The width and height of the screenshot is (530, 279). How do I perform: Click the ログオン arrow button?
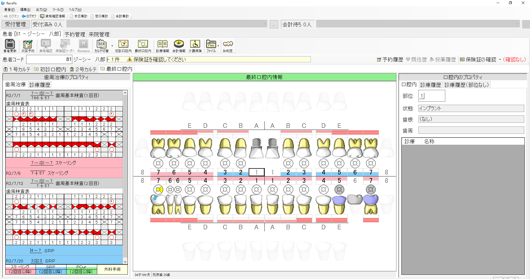pos(11,16)
